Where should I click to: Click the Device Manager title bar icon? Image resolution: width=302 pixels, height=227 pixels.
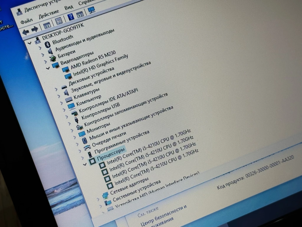coord(19,12)
